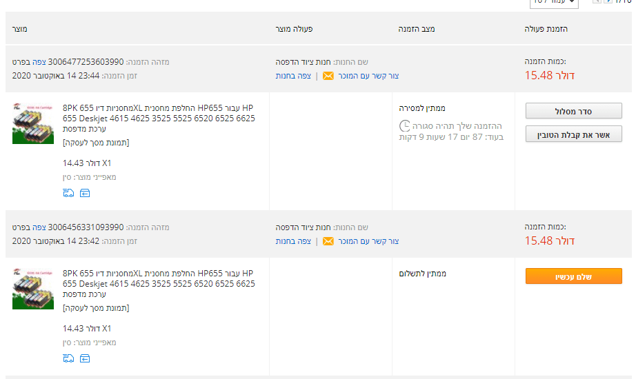Click the truck shipping icon in second order
This screenshot has height=379, width=636.
[68, 358]
